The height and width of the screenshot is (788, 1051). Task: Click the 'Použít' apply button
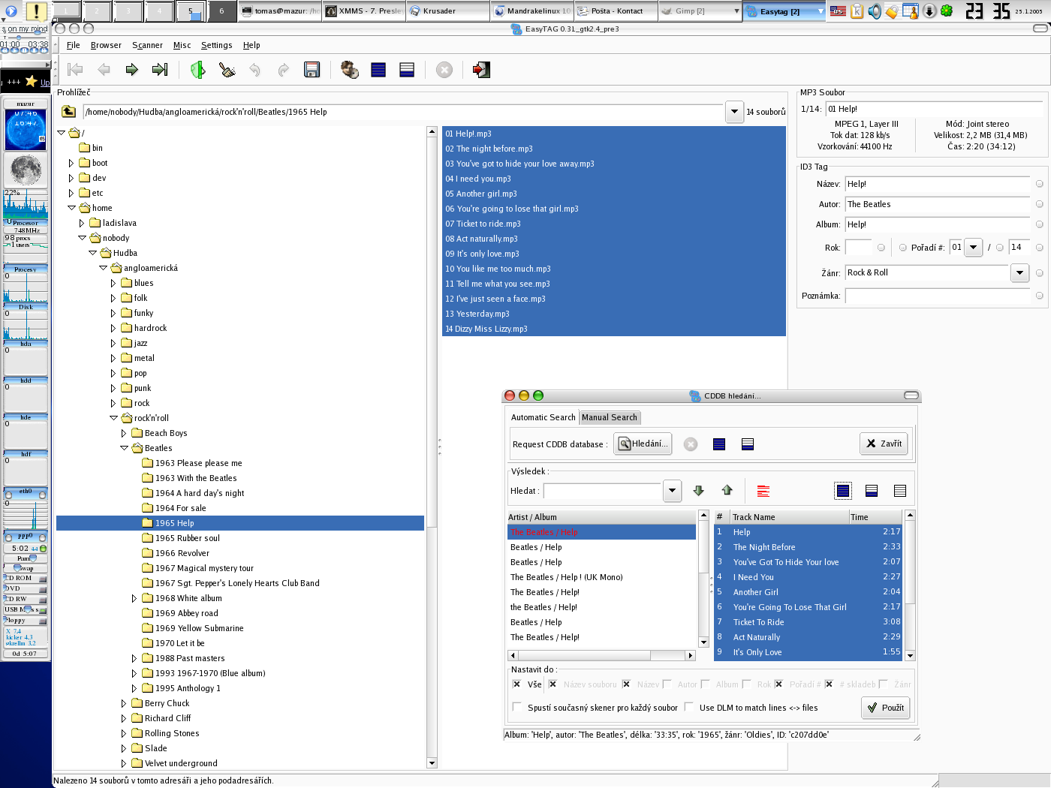coord(885,708)
